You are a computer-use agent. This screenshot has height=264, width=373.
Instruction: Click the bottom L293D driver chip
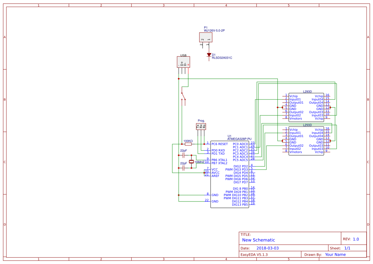tap(306, 141)
